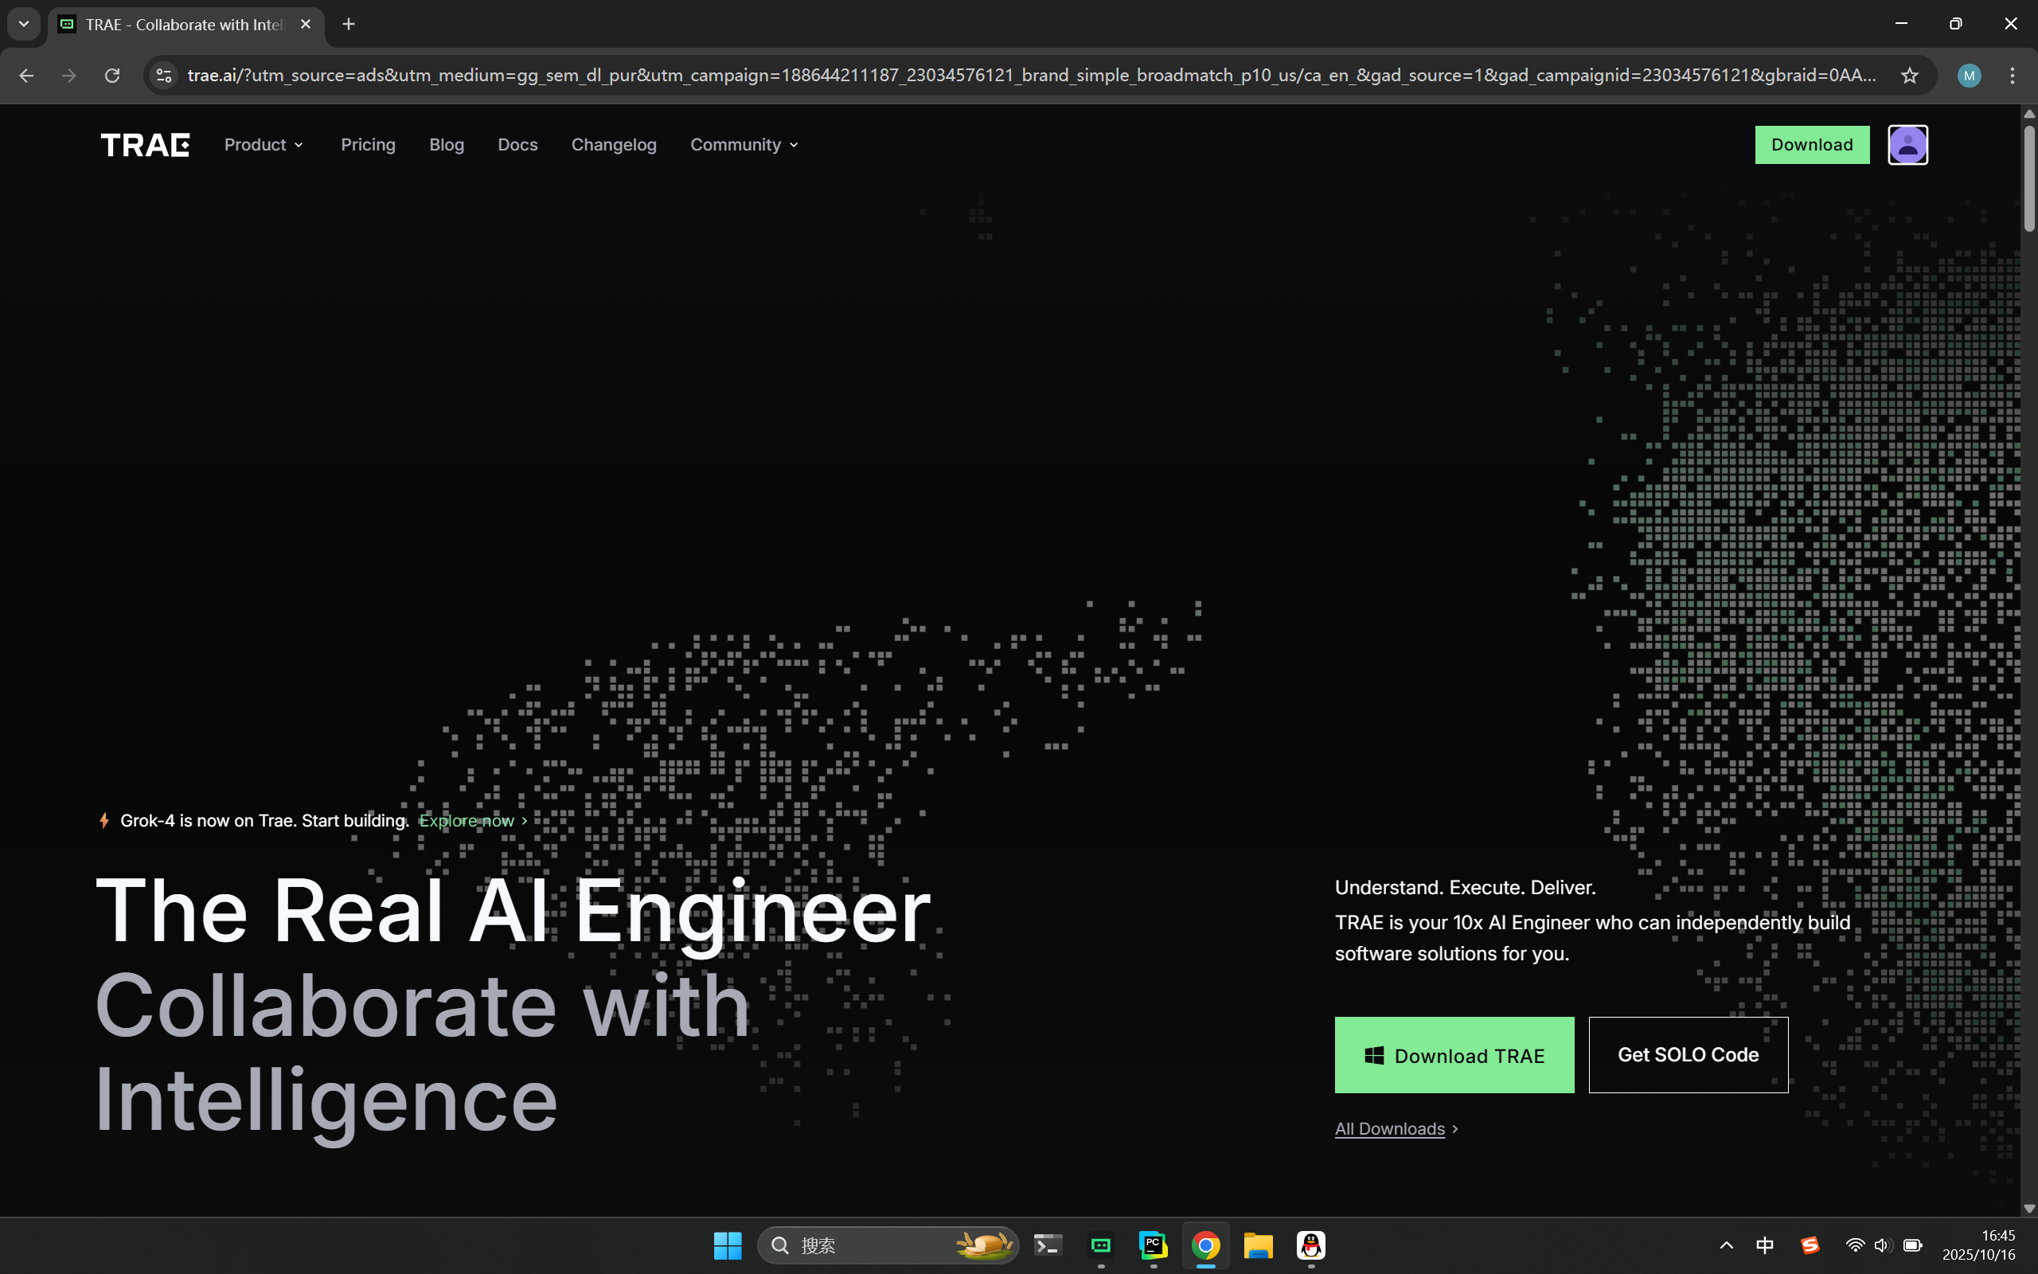Open PyCharm from taskbar

click(x=1153, y=1245)
